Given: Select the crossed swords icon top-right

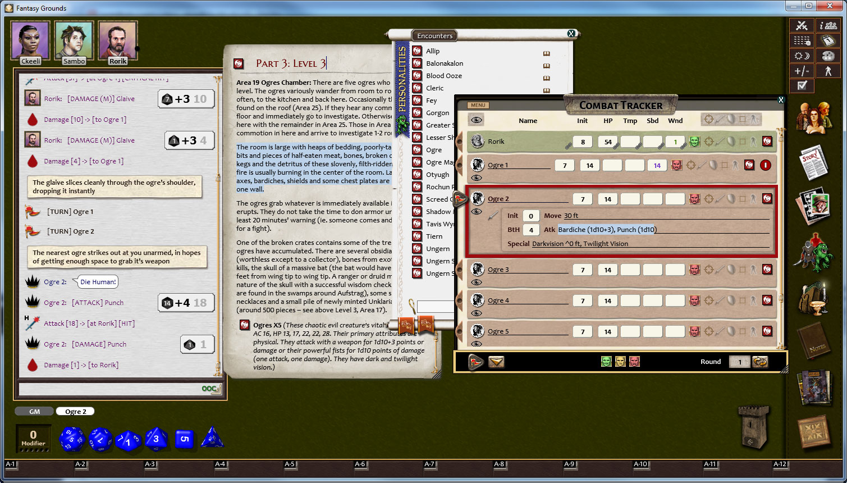Looking at the screenshot, I should coord(802,25).
